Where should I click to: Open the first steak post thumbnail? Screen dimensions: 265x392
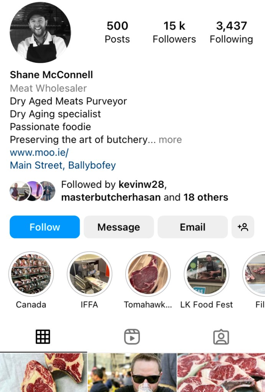point(43,372)
